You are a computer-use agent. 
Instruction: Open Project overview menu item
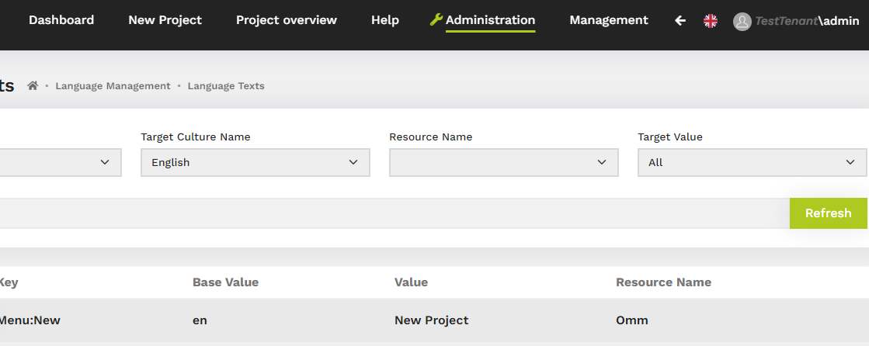click(x=287, y=20)
